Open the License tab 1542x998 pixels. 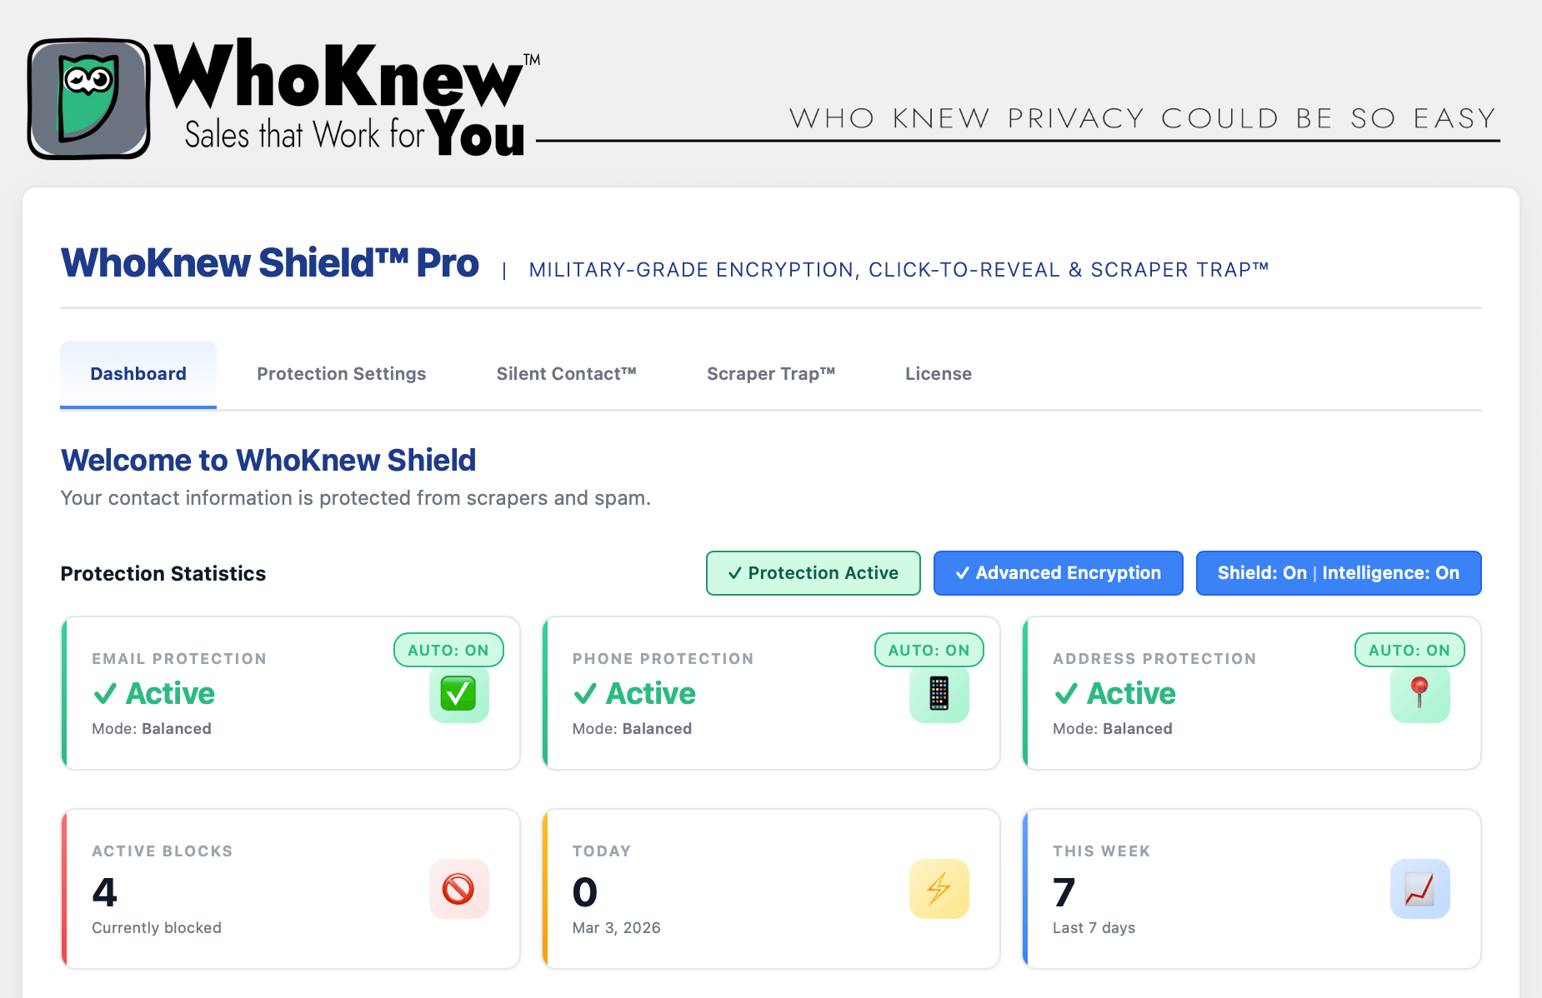pos(938,373)
